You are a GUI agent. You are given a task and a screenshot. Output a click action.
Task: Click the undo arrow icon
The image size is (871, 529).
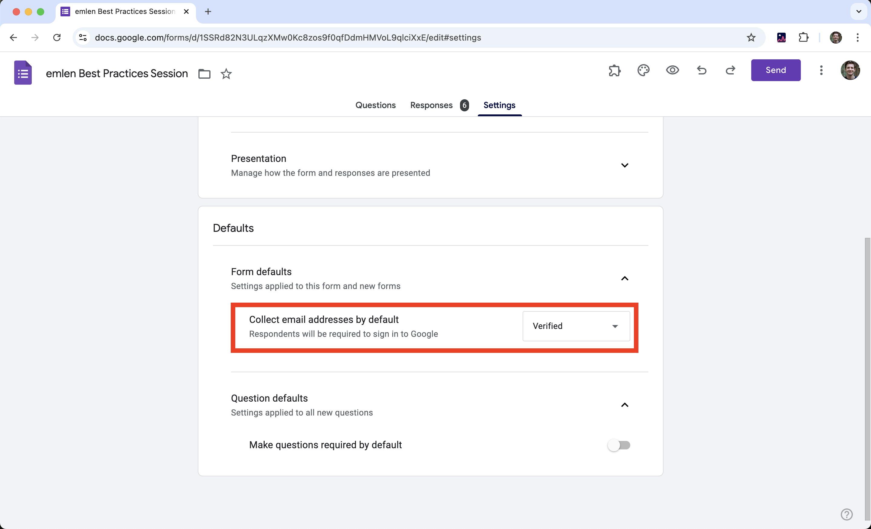[x=702, y=71]
